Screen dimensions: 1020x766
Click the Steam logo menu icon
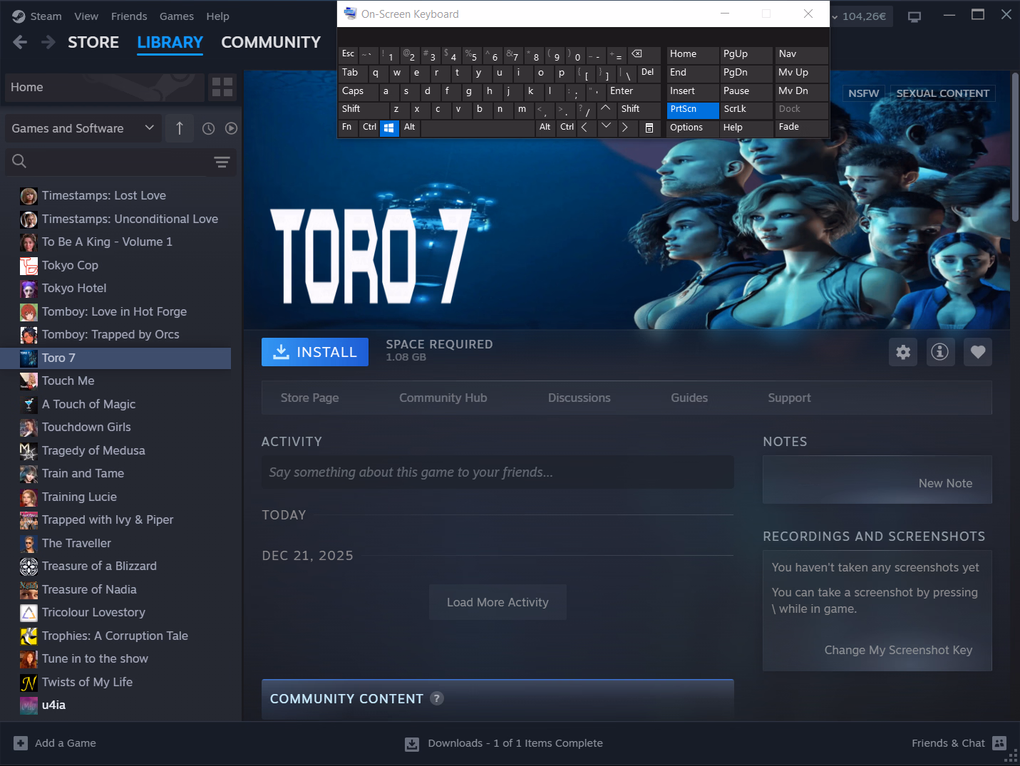click(x=19, y=16)
